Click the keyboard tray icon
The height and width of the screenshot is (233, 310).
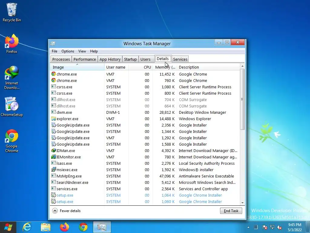pyautogui.click(x=256, y=227)
